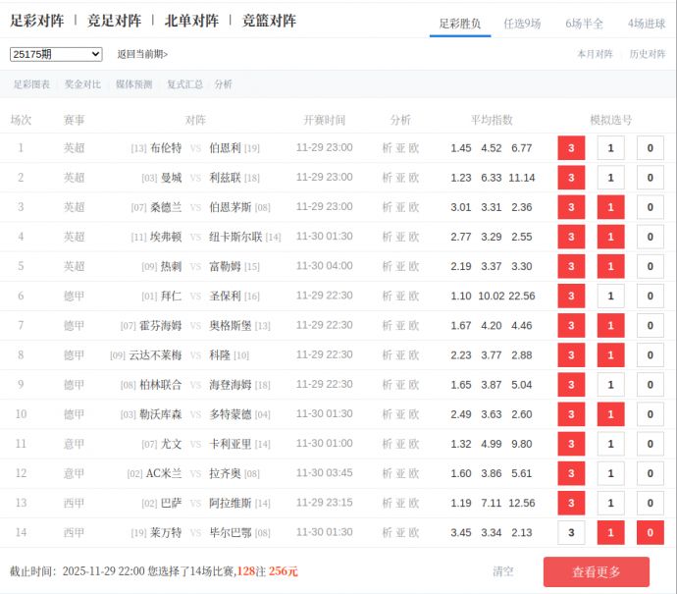
Task: Click 返回当前期 link
Action: 142,54
